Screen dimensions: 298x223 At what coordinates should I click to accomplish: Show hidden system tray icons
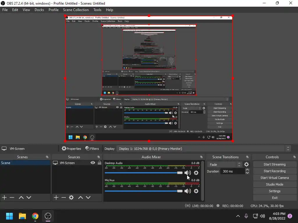tap(238, 216)
